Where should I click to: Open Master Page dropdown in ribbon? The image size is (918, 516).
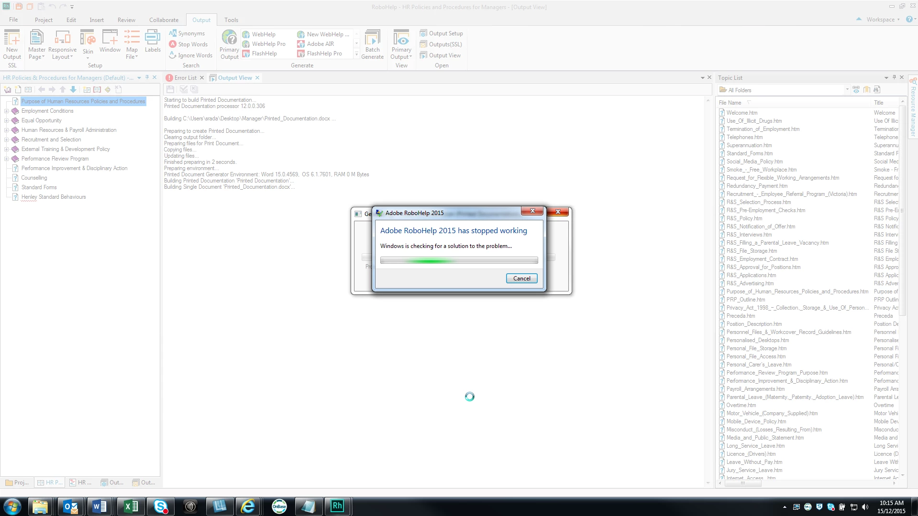point(36,44)
